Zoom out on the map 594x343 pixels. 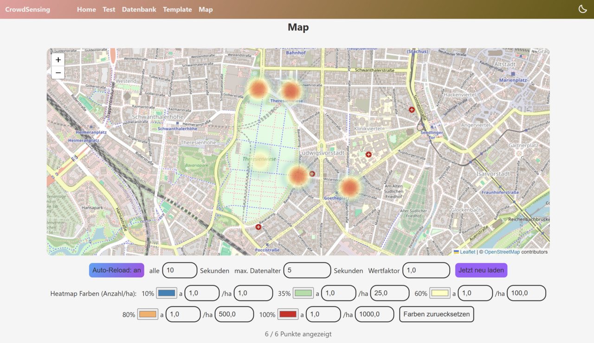[58, 73]
